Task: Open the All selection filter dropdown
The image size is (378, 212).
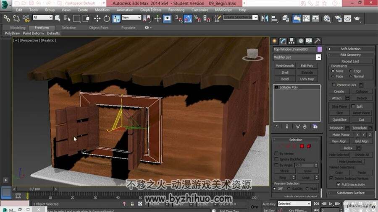Action: 43,17
